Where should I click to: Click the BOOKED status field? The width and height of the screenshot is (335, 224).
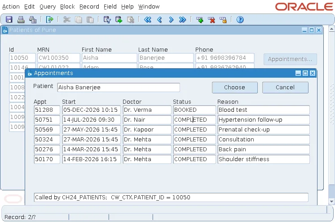(x=194, y=110)
